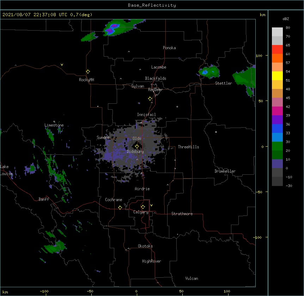Click the -50 tick on the horizontal axis
The height and width of the screenshot is (296, 304).
(x=90, y=291)
